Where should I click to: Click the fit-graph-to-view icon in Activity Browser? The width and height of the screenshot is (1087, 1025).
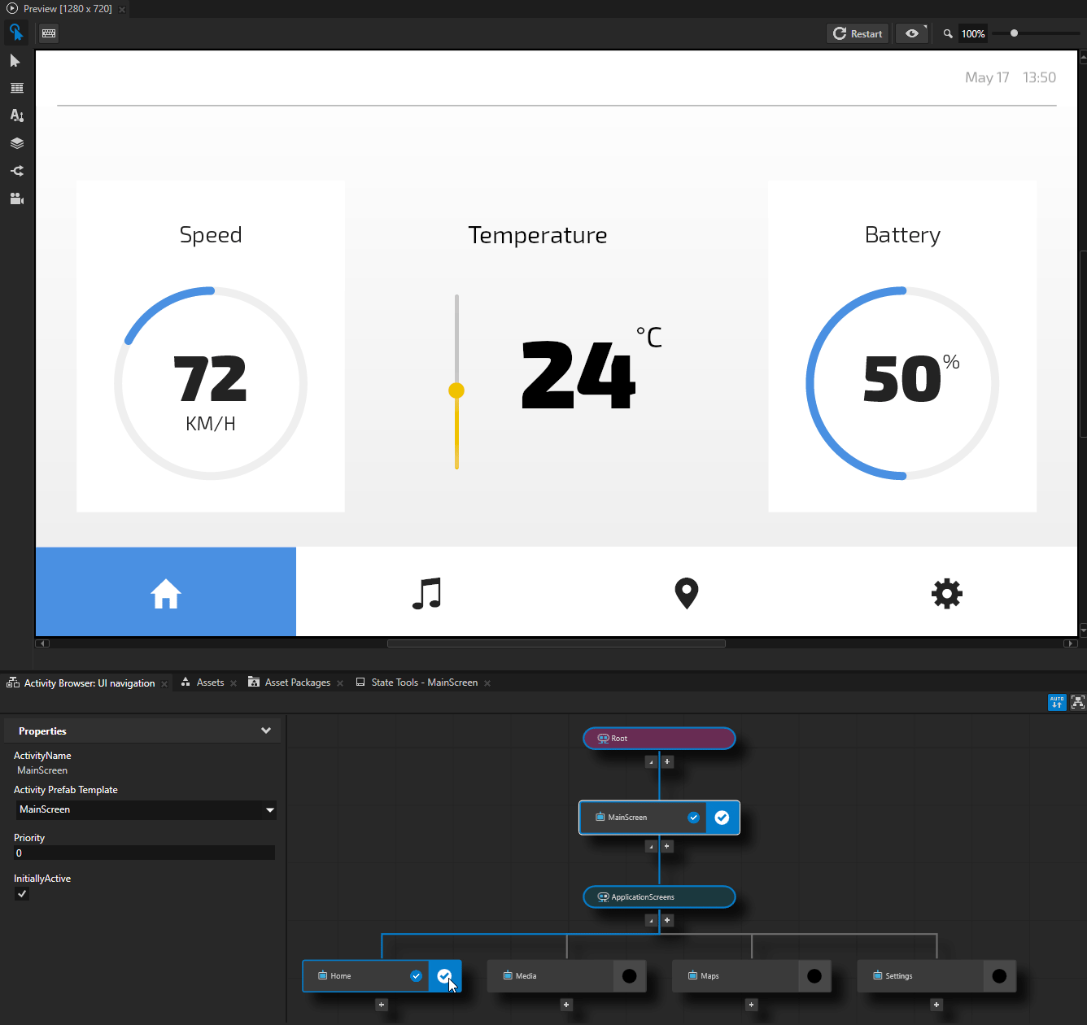click(x=1077, y=702)
